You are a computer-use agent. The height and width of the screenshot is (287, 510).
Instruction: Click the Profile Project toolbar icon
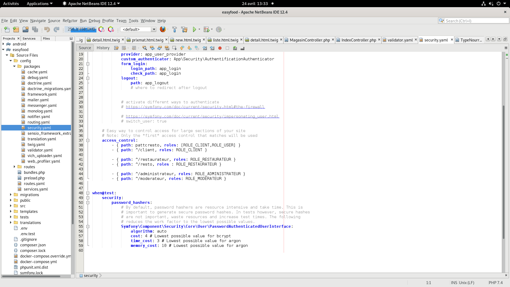219,29
